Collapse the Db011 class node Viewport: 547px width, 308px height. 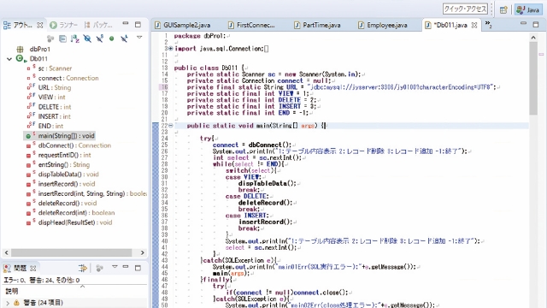point(9,59)
